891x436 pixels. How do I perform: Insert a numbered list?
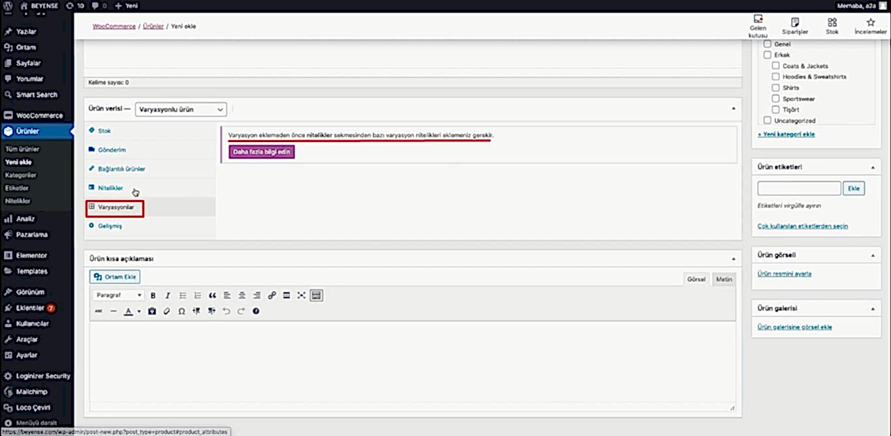[198, 295]
